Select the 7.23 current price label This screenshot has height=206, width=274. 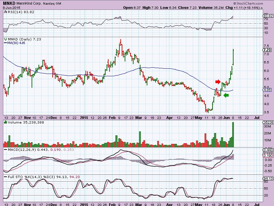(267, 50)
